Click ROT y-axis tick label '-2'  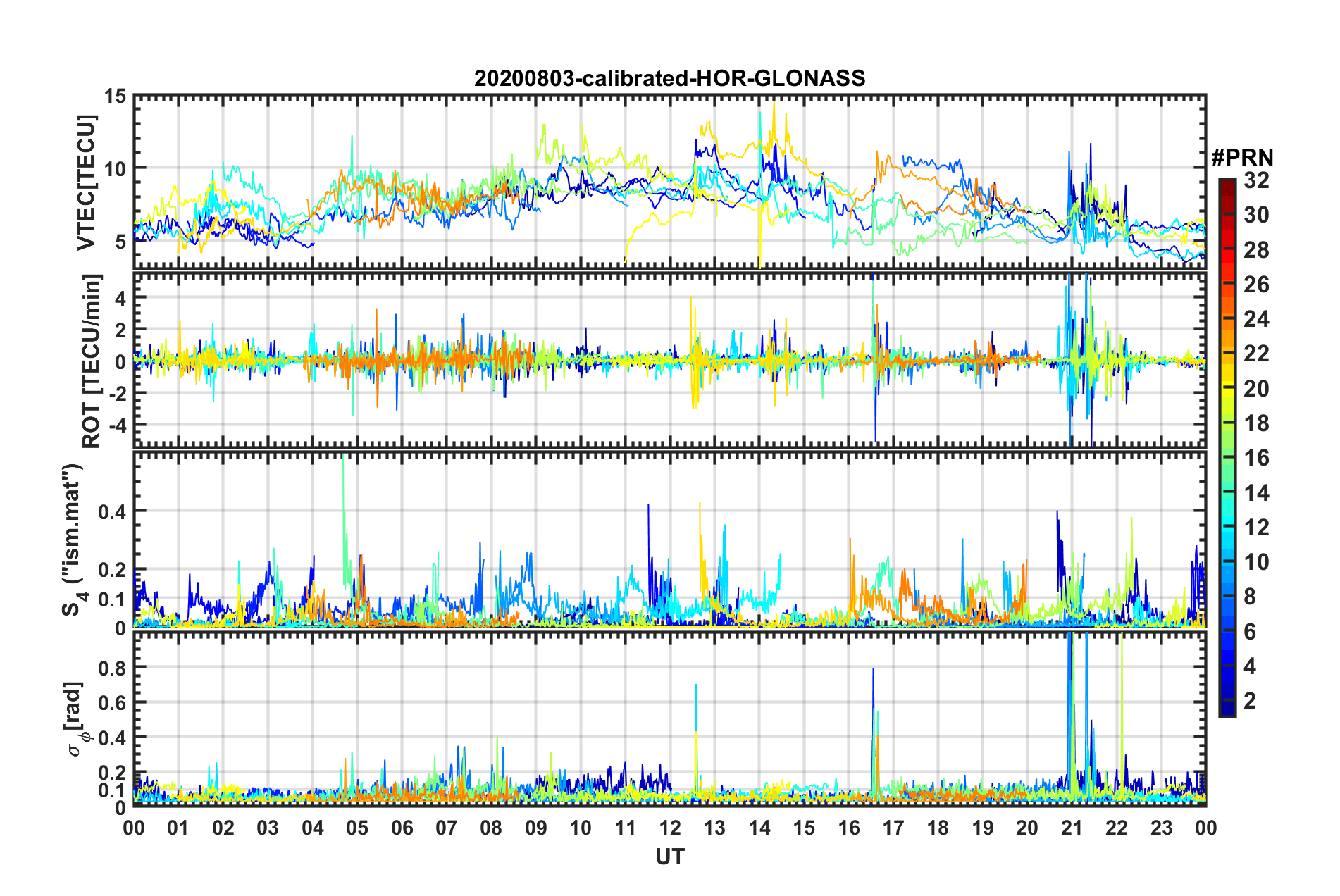pyautogui.click(x=116, y=394)
